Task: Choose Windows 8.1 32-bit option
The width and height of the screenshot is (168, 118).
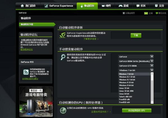Action: click(x=134, y=77)
